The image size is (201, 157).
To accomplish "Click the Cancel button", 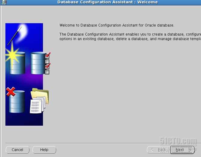I will click(17, 150).
